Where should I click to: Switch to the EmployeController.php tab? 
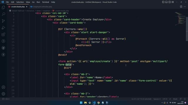41,7
